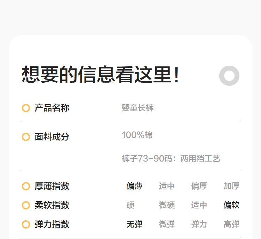Image resolution: width=261 pixels, height=239 pixels.
Task: Click the 厚薄指数 label
Action: point(52,186)
